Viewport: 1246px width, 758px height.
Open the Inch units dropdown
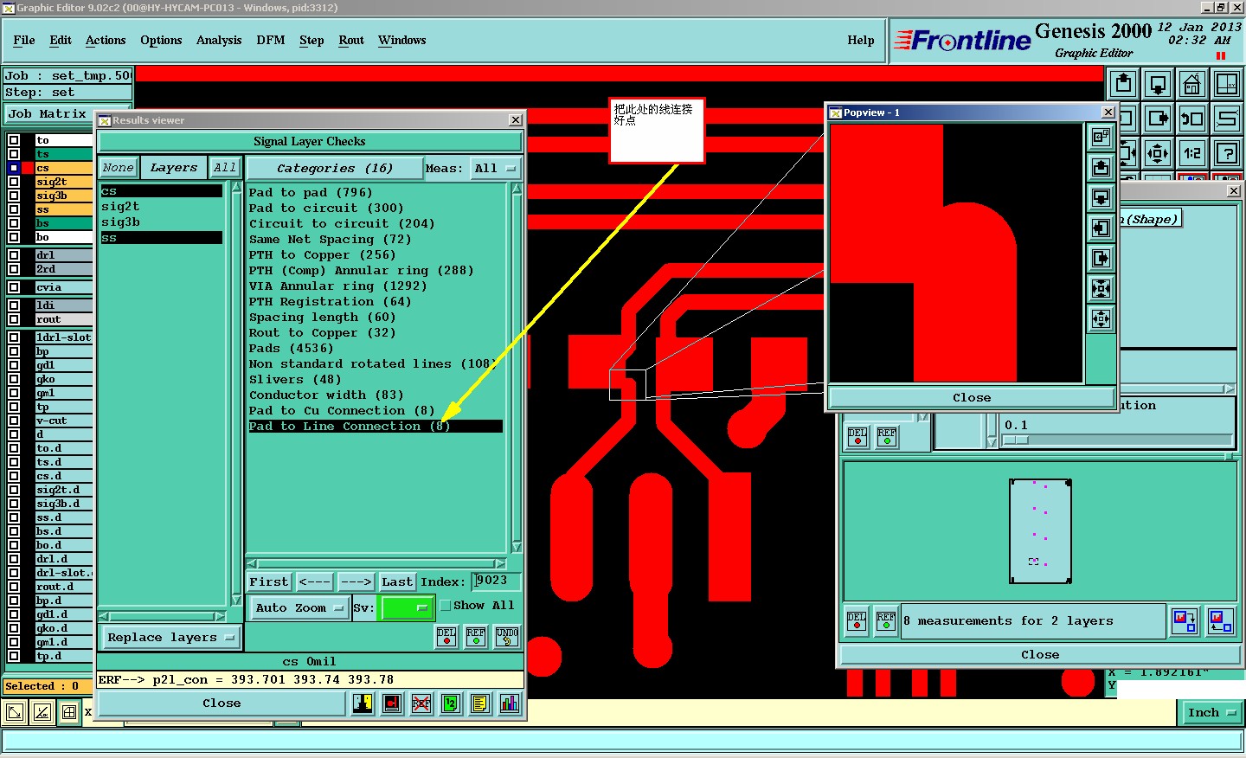[1211, 713]
